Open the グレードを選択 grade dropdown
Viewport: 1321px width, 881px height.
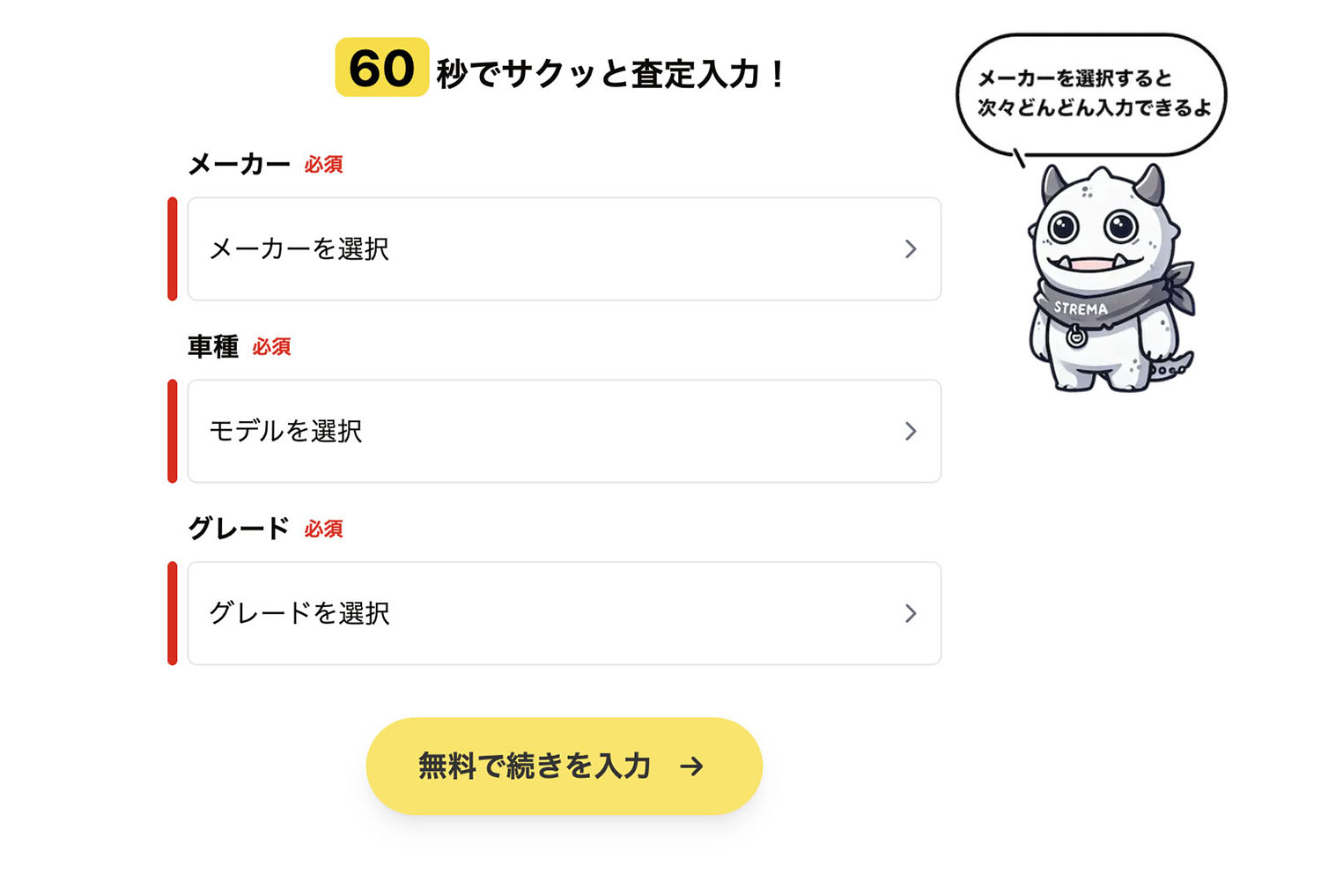564,614
